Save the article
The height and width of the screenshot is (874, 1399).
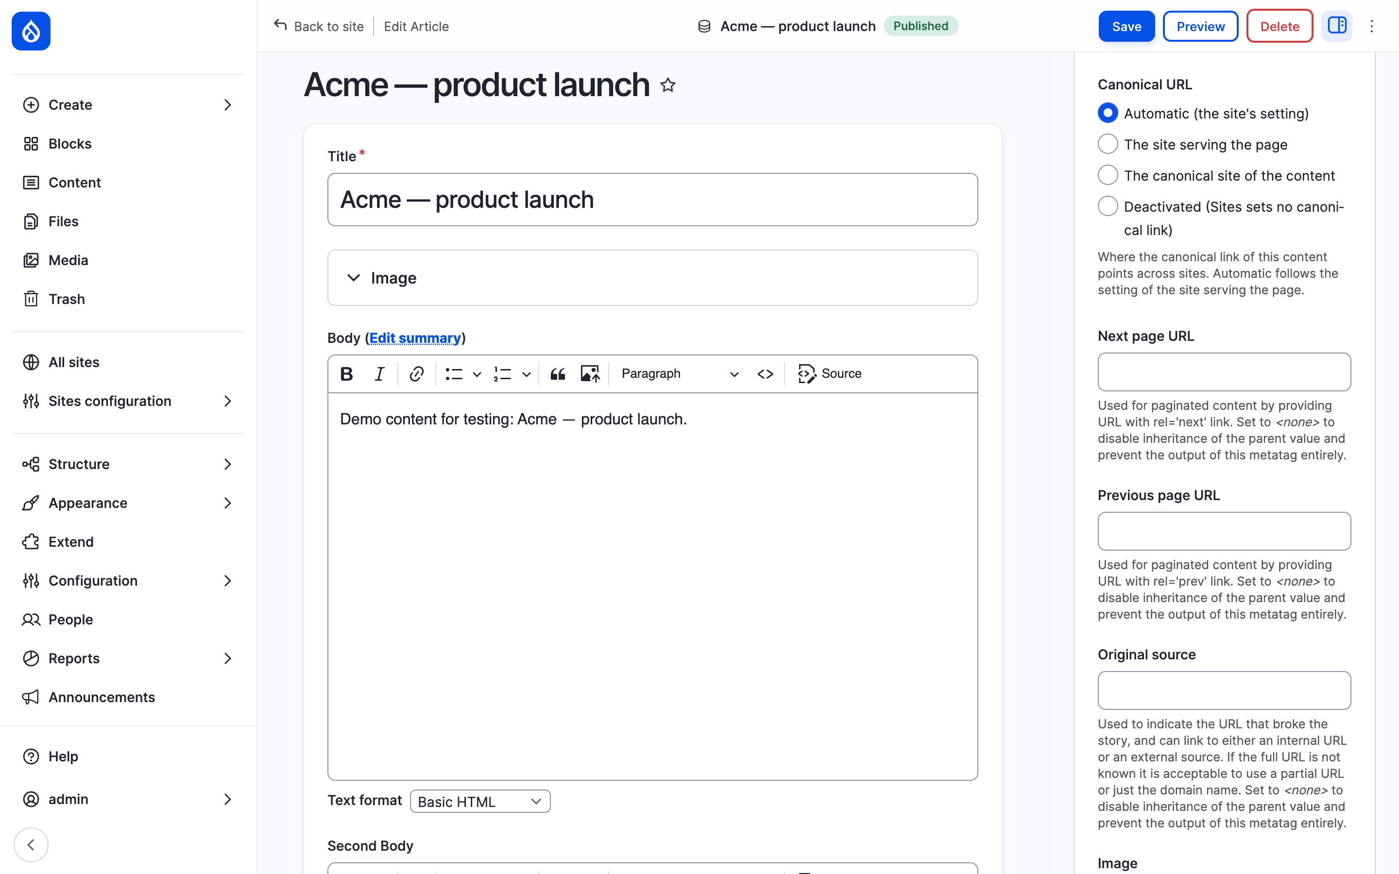click(1126, 26)
